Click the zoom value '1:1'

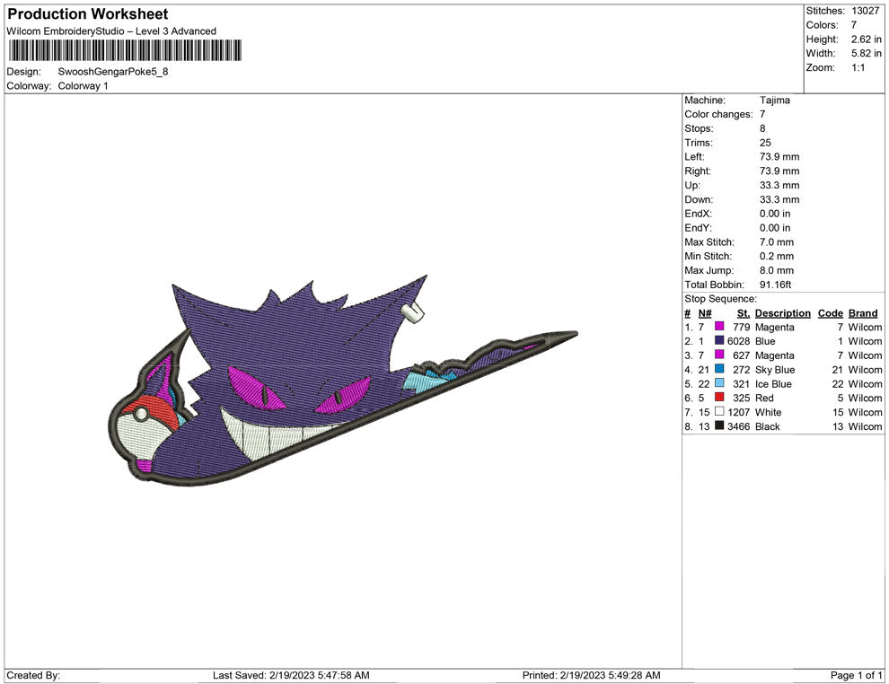(858, 67)
